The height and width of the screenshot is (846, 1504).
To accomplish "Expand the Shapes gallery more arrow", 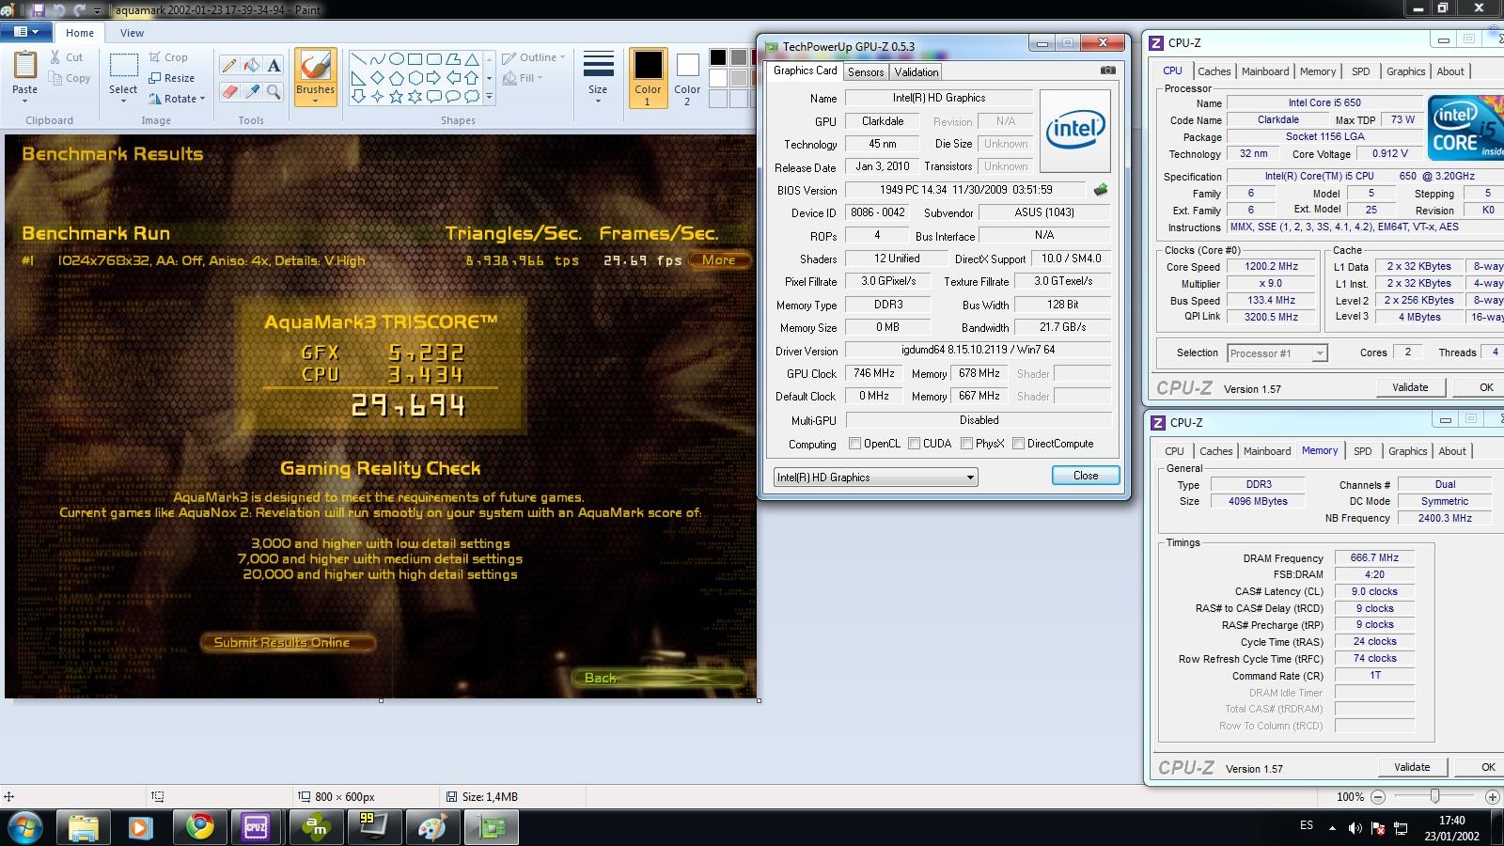I will click(x=489, y=96).
